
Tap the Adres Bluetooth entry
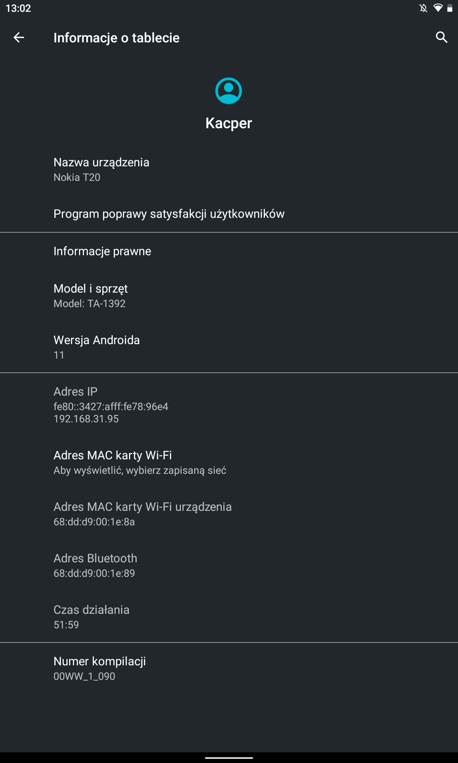pyautogui.click(x=229, y=565)
